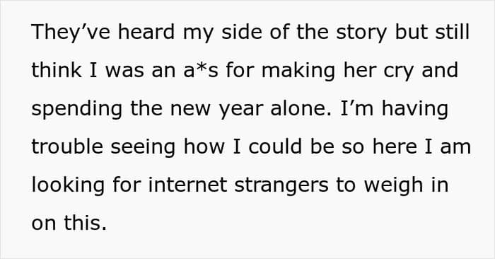Select the word "internet"
495x259 pixels.
click(x=187, y=185)
